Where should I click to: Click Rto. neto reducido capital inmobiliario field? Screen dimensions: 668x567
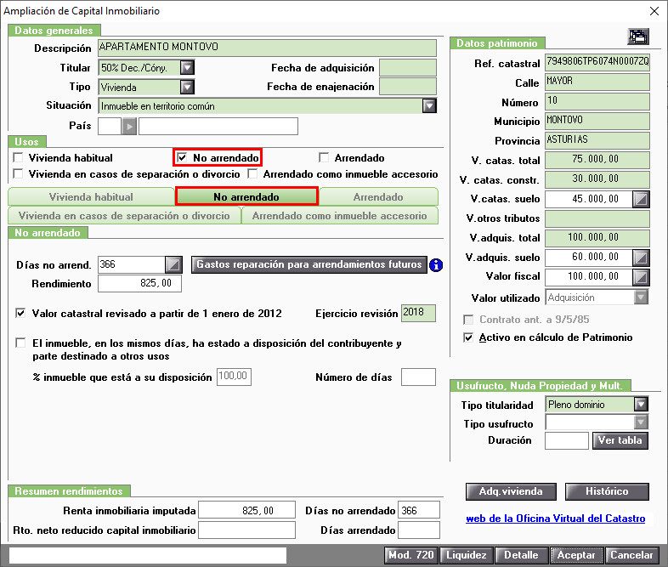(246, 530)
